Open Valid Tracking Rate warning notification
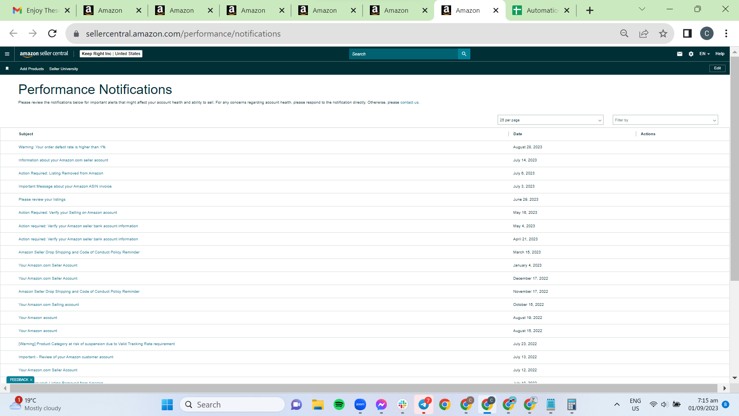Screen dimensions: 739x416 click(97, 344)
